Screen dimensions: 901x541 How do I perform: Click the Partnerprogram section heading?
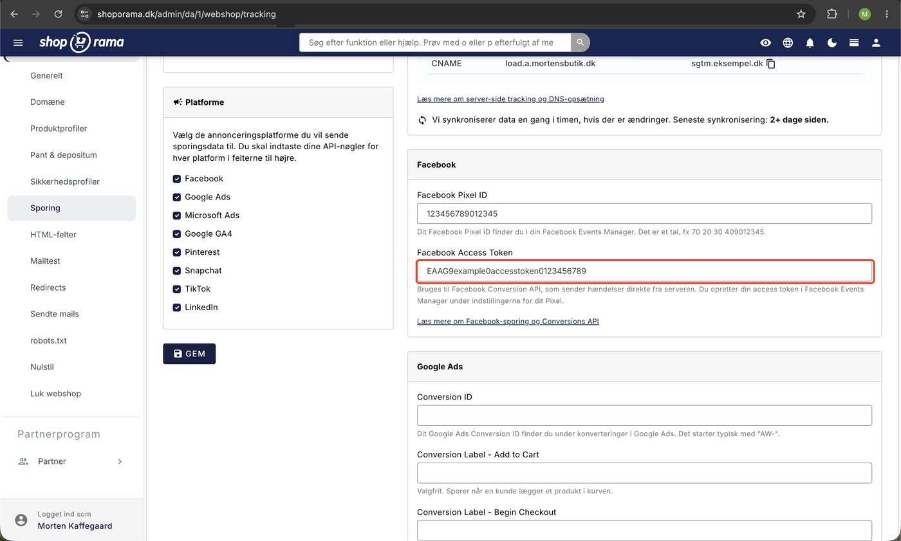[x=59, y=434]
